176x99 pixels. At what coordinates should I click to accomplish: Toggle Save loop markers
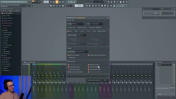click(74, 67)
